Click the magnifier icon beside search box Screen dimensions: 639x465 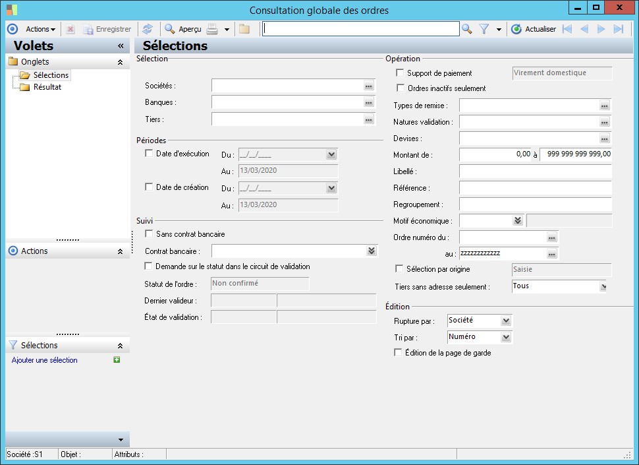(x=467, y=29)
